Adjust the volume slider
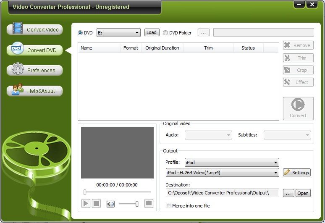The height and width of the screenshot is (223, 325). coord(129,204)
